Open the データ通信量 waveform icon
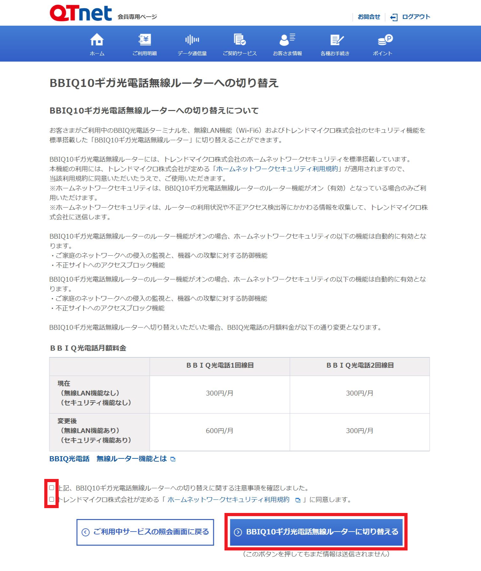The width and height of the screenshot is (481, 571). [x=192, y=40]
